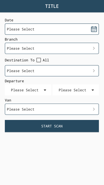
Task: Click the Van label text
Action: click(x=8, y=100)
